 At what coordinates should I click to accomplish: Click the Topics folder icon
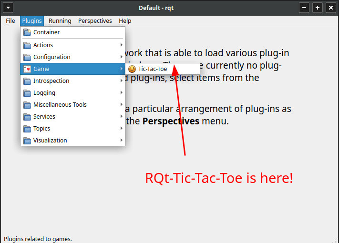pos(27,129)
